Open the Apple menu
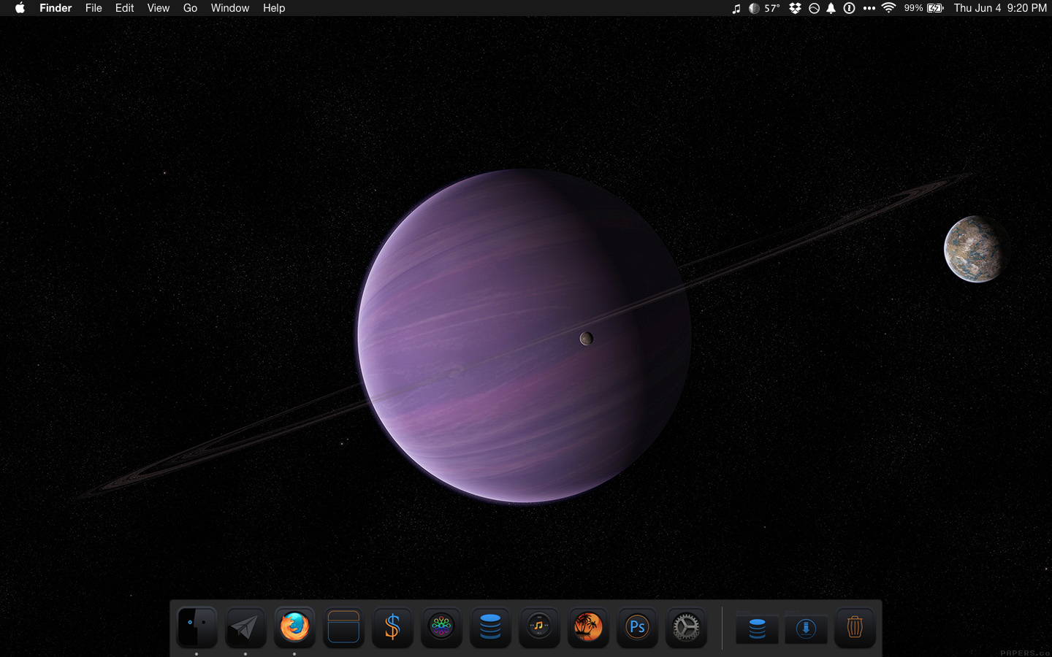This screenshot has height=657, width=1052. point(20,8)
